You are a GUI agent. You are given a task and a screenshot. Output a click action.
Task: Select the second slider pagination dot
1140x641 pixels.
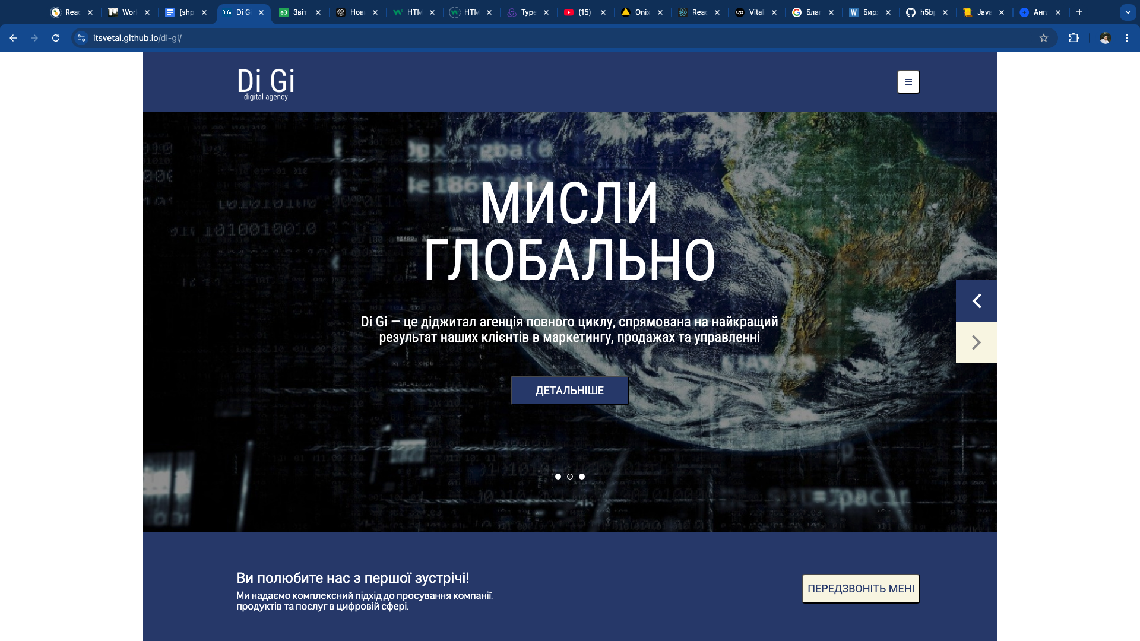pyautogui.click(x=570, y=477)
